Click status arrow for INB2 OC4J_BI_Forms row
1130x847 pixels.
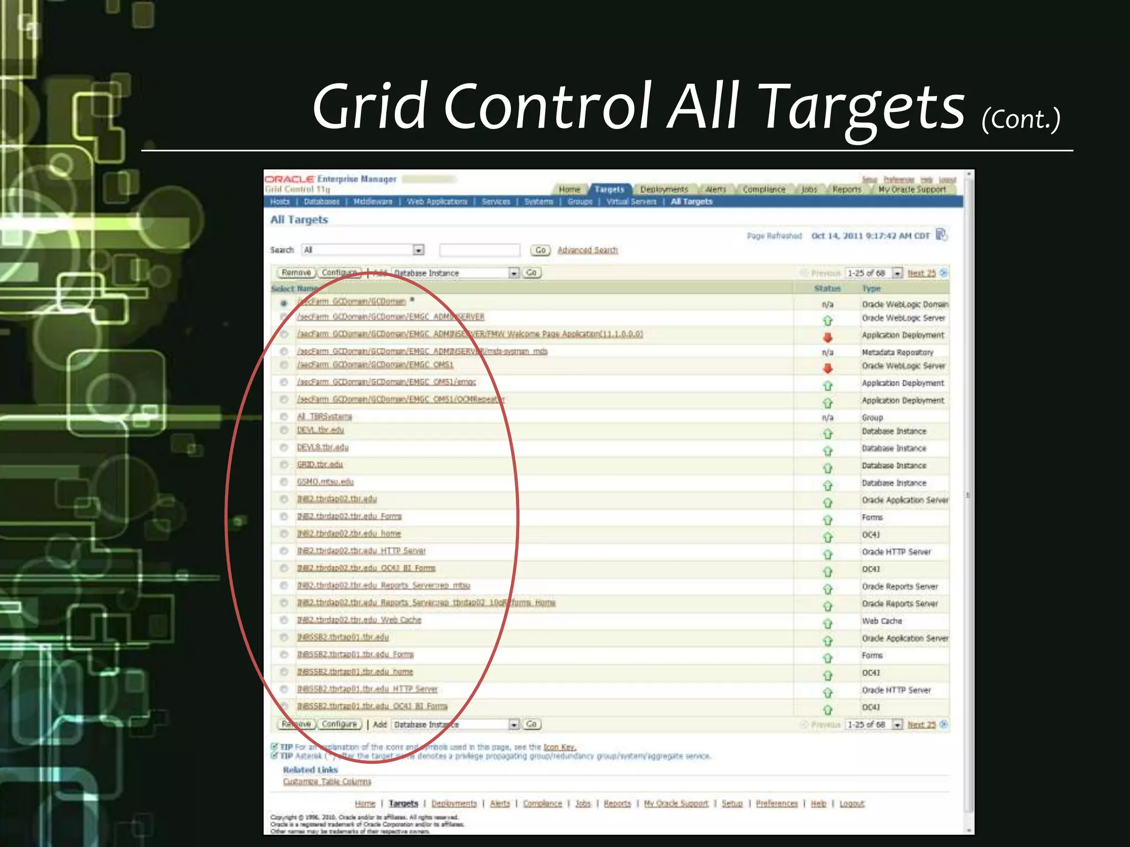[x=828, y=572]
